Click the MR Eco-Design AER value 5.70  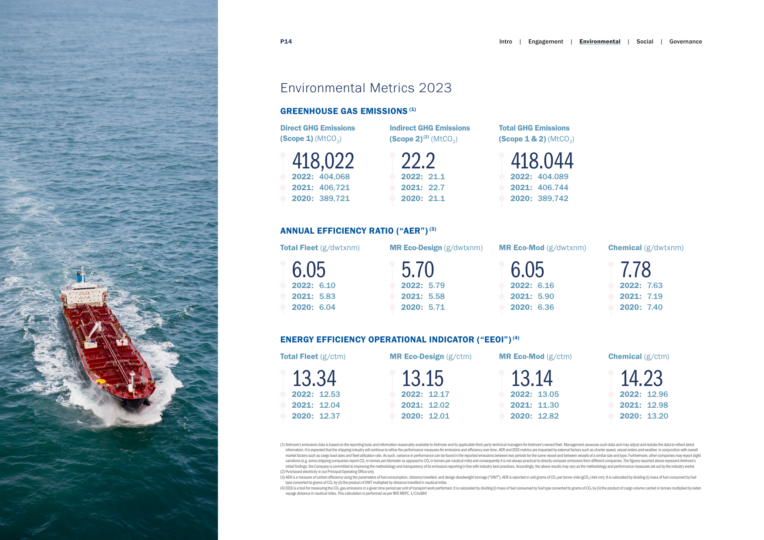(418, 270)
